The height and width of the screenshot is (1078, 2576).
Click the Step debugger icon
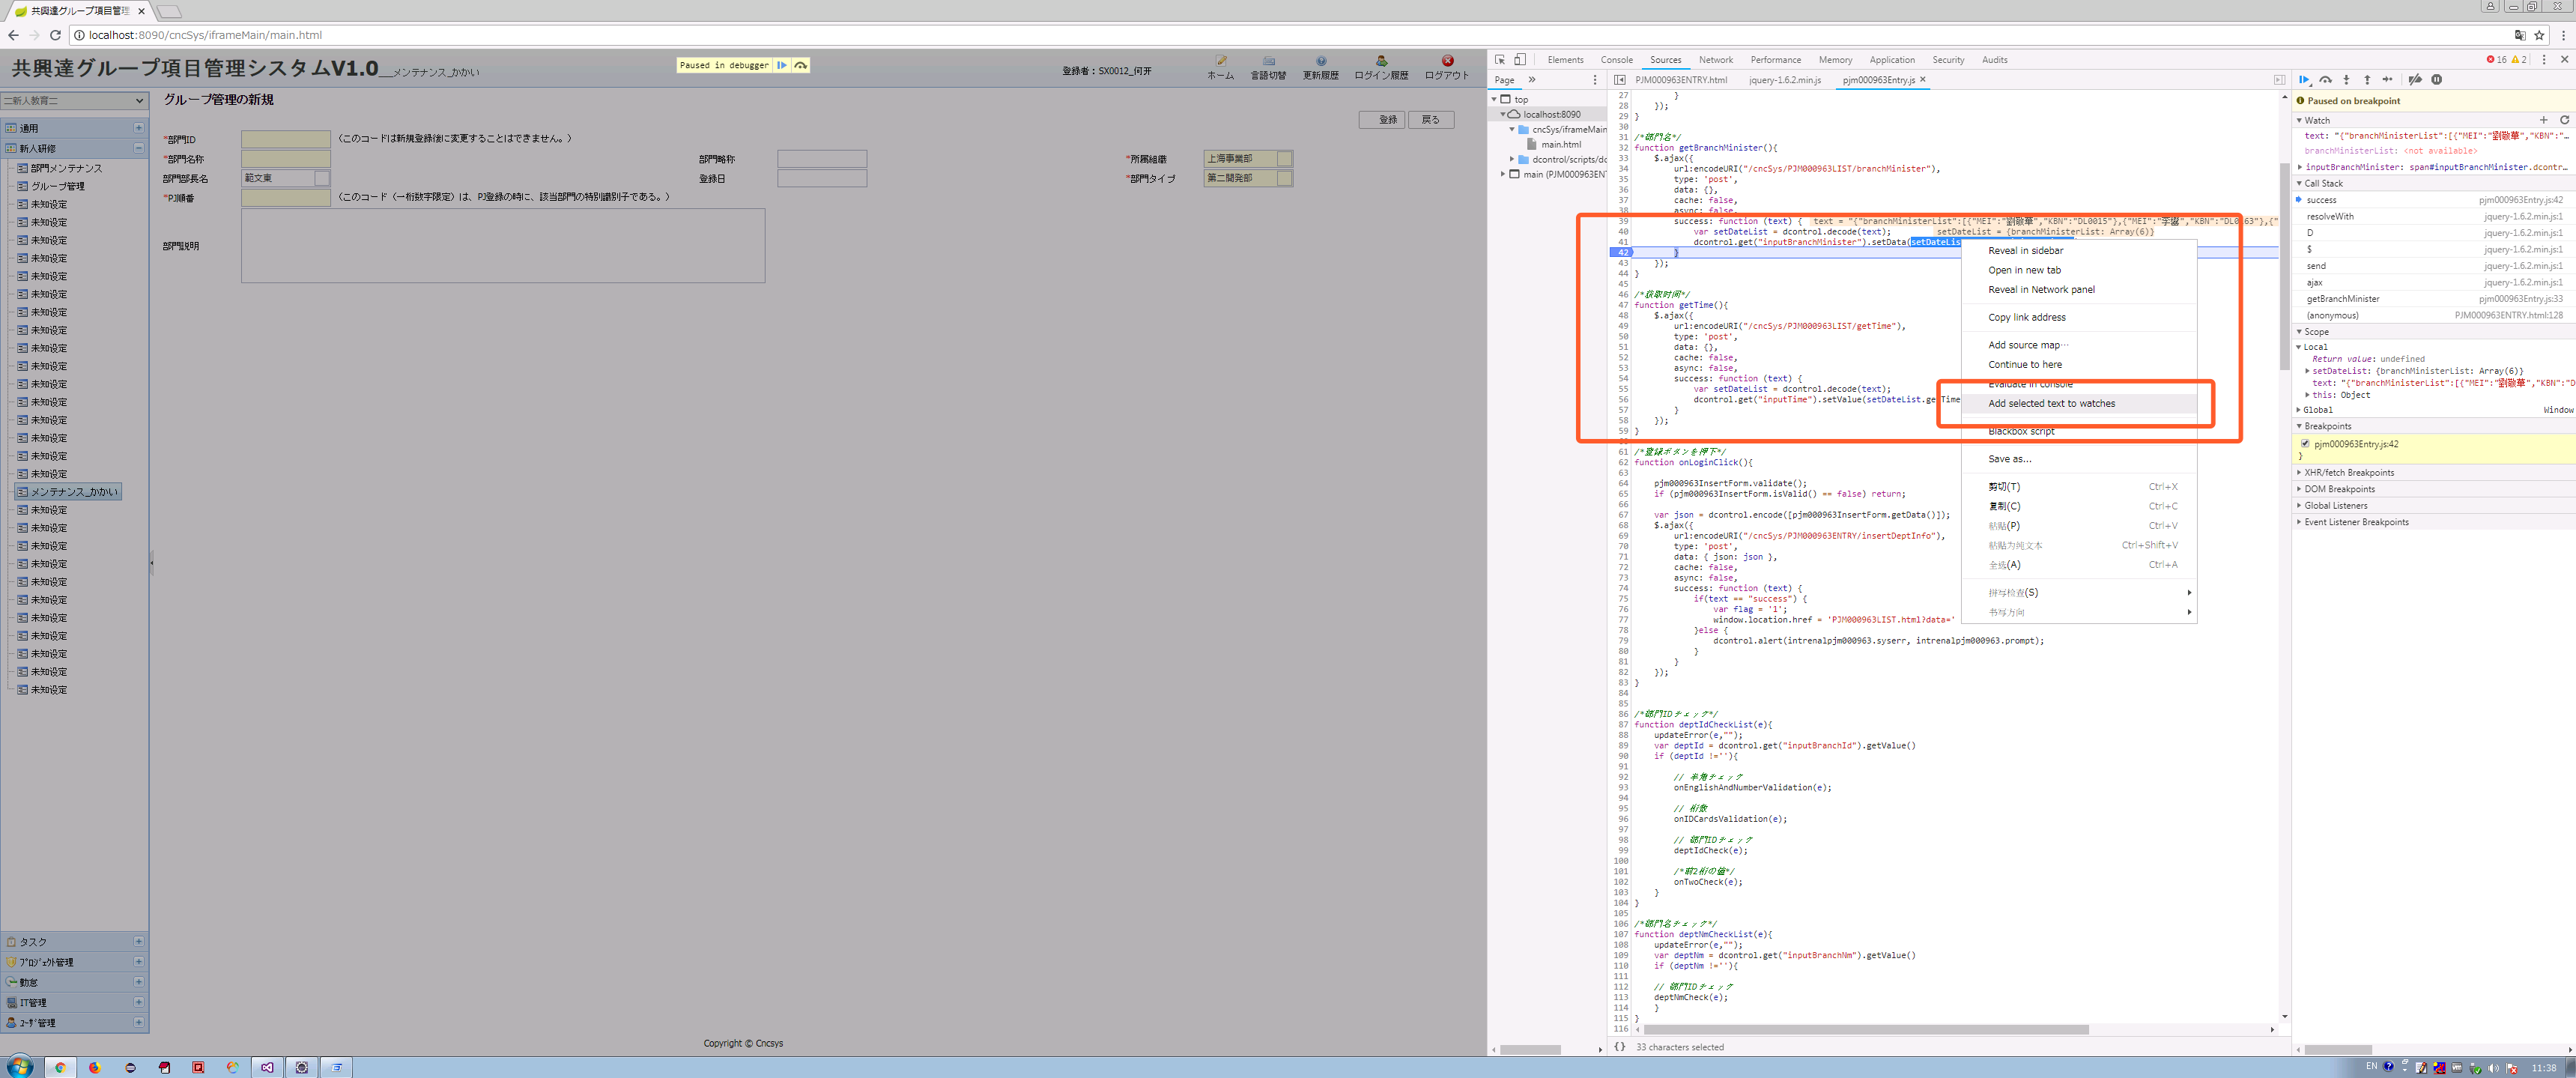point(2388,80)
